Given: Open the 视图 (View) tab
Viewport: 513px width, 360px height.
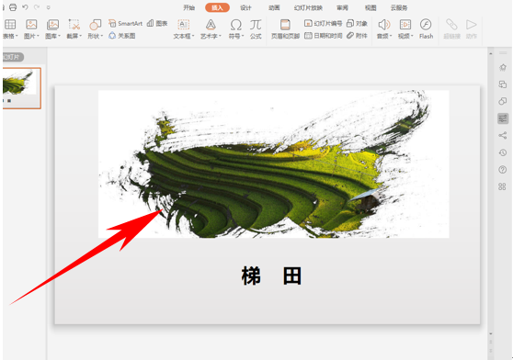Looking at the screenshot, I should (x=370, y=7).
